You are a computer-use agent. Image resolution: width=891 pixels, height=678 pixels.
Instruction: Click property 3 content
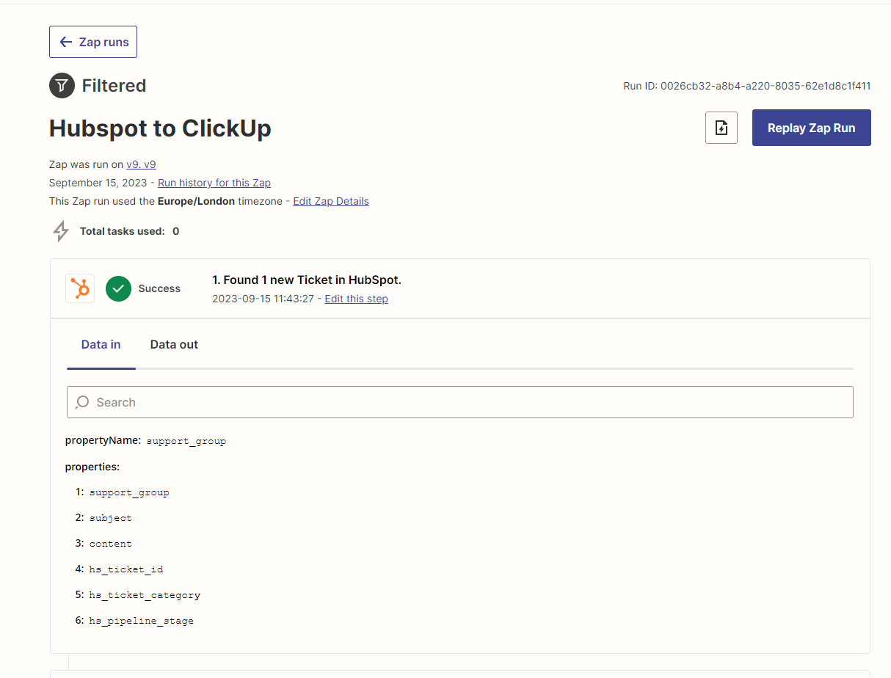coord(111,544)
